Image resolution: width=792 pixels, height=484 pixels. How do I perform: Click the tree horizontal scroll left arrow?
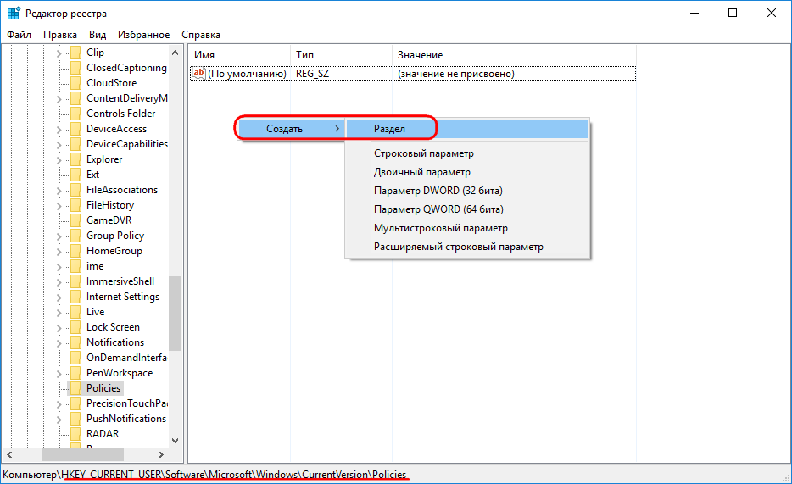click(x=9, y=454)
